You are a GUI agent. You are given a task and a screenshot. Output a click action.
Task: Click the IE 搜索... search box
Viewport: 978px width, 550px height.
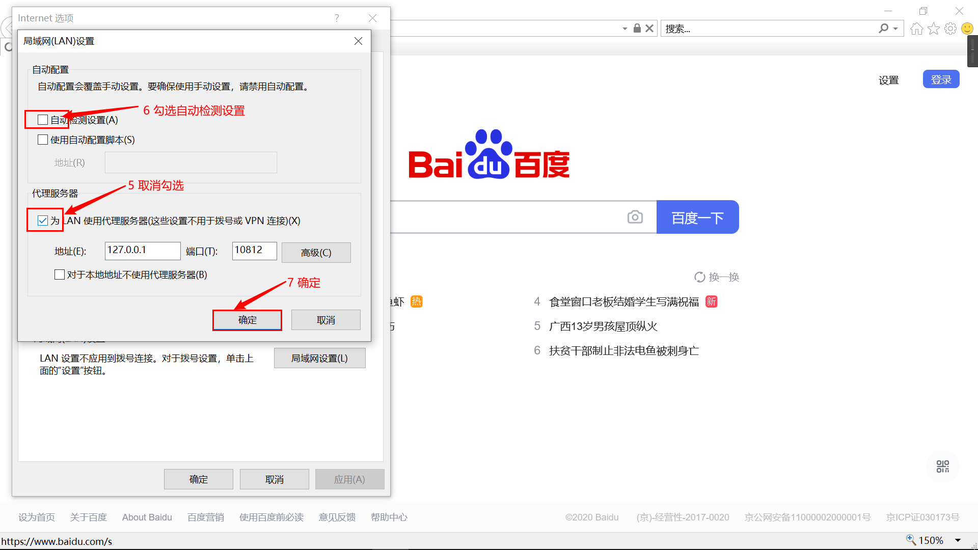tap(769, 29)
